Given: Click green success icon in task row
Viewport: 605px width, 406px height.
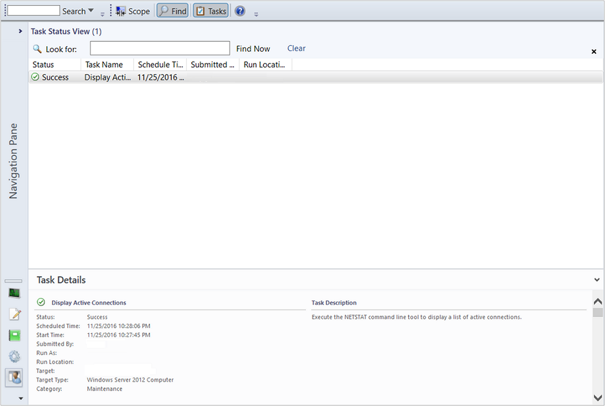Looking at the screenshot, I should [x=35, y=77].
